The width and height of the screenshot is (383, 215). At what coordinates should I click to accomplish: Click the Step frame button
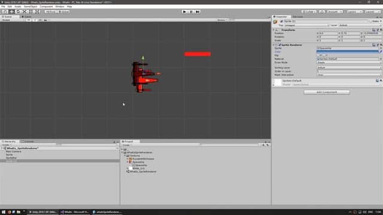tap(197, 12)
